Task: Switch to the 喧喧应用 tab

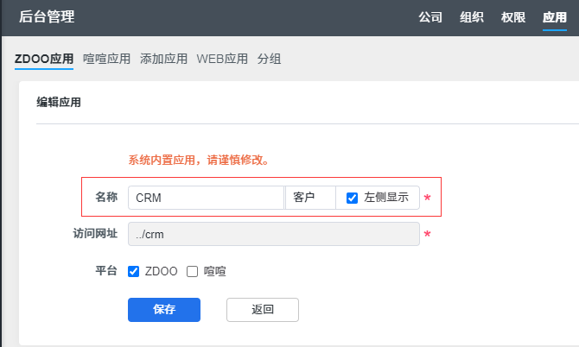Action: (106, 59)
